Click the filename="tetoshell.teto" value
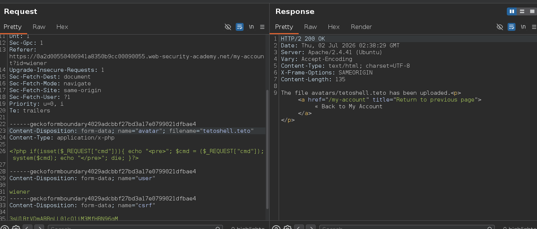Viewport: 537px width, 229px height. coord(211,131)
